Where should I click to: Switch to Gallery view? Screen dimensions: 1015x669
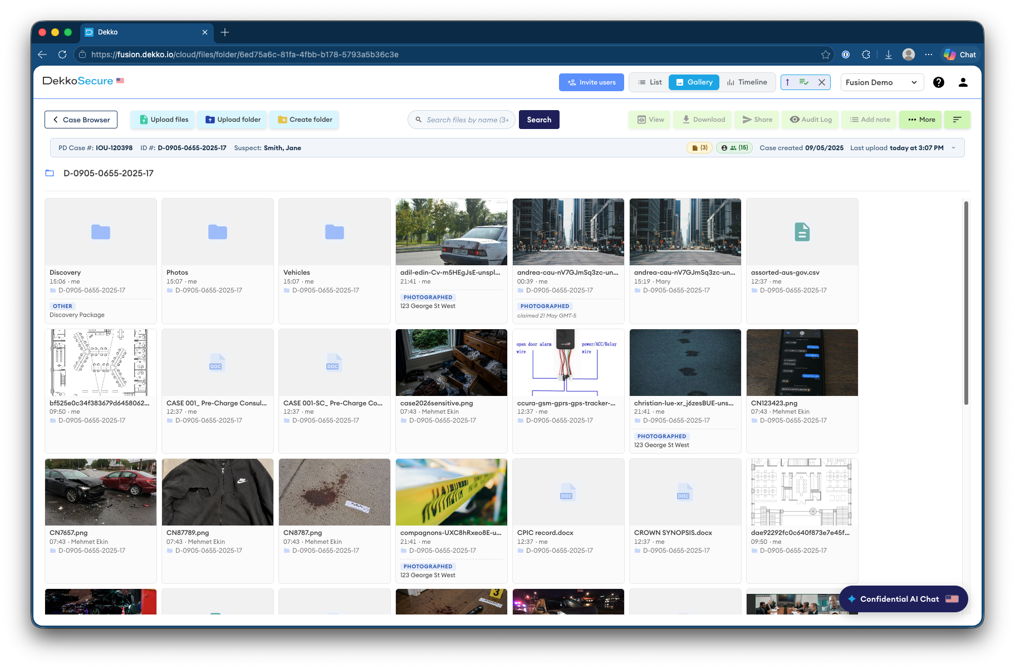point(694,82)
